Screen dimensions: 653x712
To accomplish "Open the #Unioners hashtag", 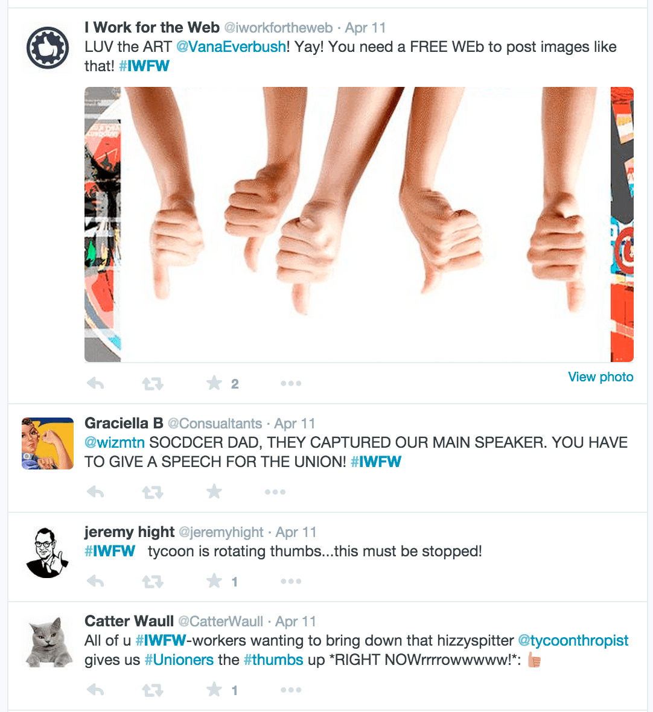I will pos(179,660).
